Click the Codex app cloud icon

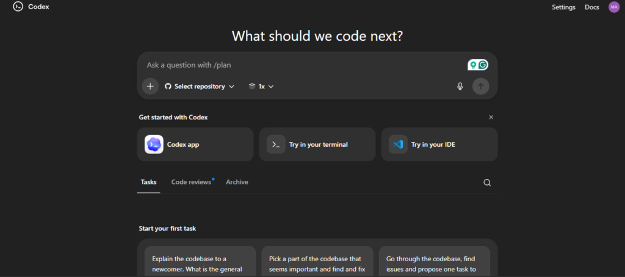[x=154, y=144]
